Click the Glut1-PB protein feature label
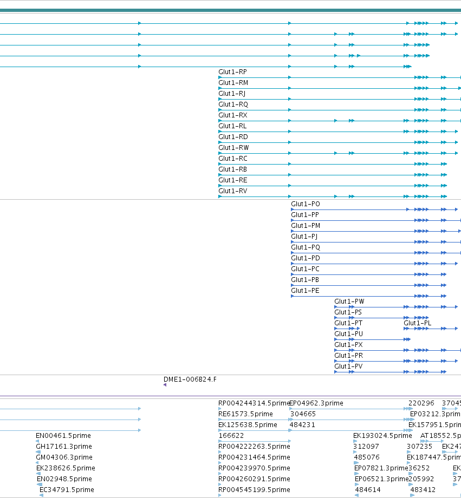The width and height of the screenshot is (461, 498). [305, 280]
